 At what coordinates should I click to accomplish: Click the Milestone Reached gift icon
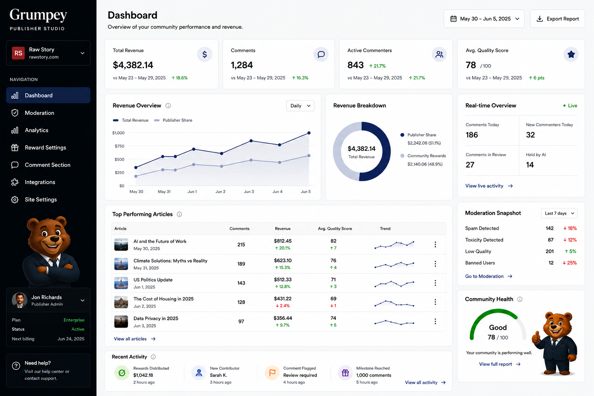coord(345,373)
